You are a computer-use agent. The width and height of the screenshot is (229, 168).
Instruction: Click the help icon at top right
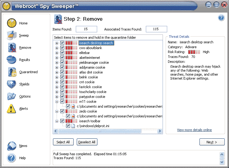click(221, 18)
